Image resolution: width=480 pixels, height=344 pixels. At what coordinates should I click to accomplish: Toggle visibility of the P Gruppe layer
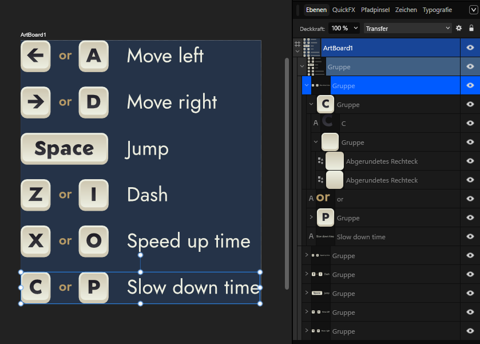click(470, 218)
